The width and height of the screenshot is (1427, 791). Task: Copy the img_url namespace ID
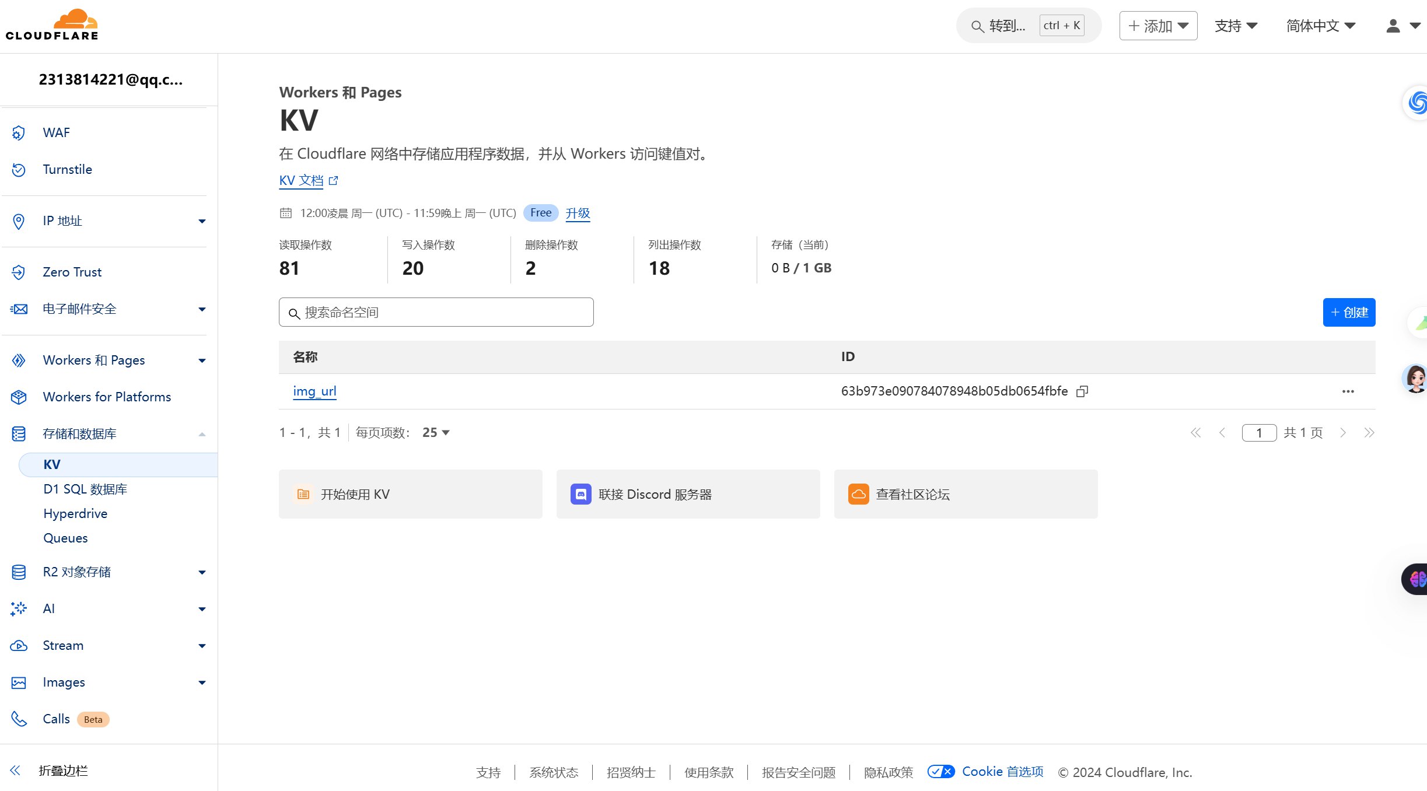click(x=1082, y=391)
